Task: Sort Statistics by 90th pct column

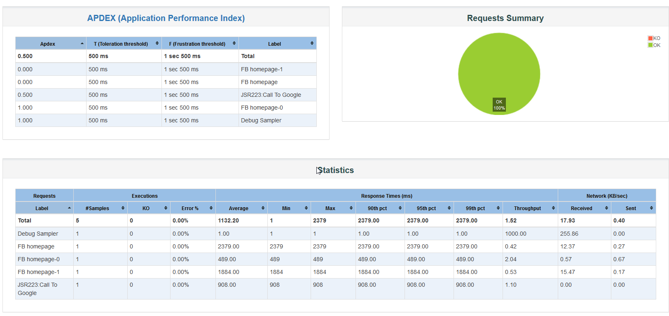Action: [380, 208]
